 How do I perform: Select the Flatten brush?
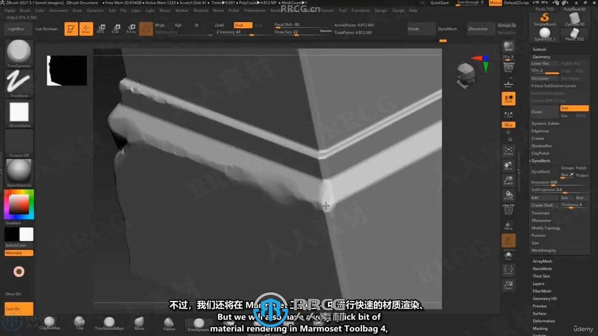click(169, 323)
